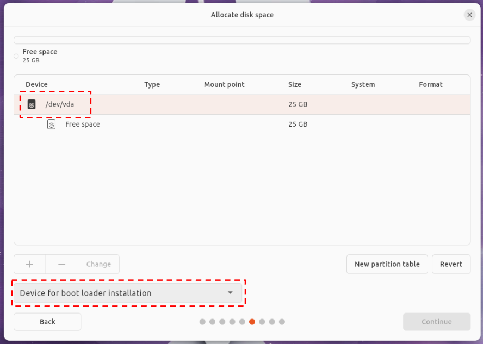Click the Mount point column header
483x344 pixels.
tap(224, 84)
